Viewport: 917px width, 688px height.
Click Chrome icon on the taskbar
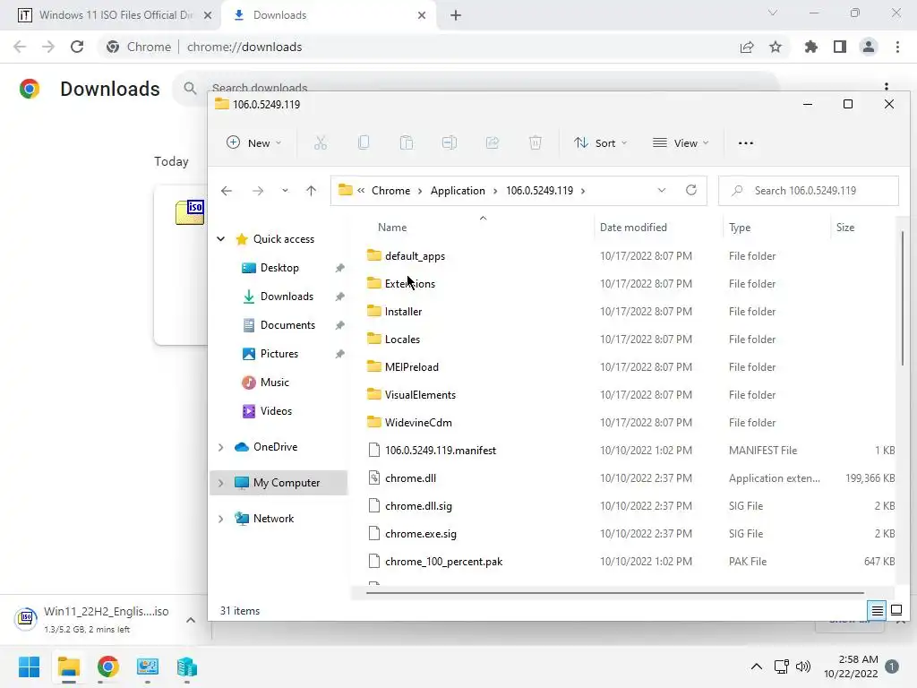coord(107,666)
